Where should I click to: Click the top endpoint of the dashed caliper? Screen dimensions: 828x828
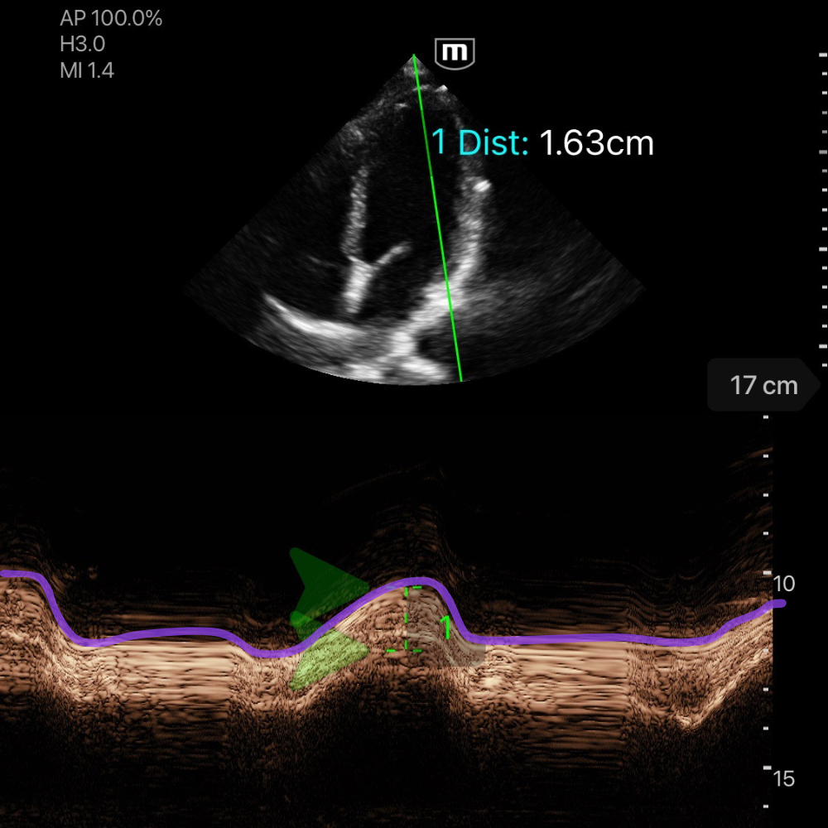click(407, 588)
